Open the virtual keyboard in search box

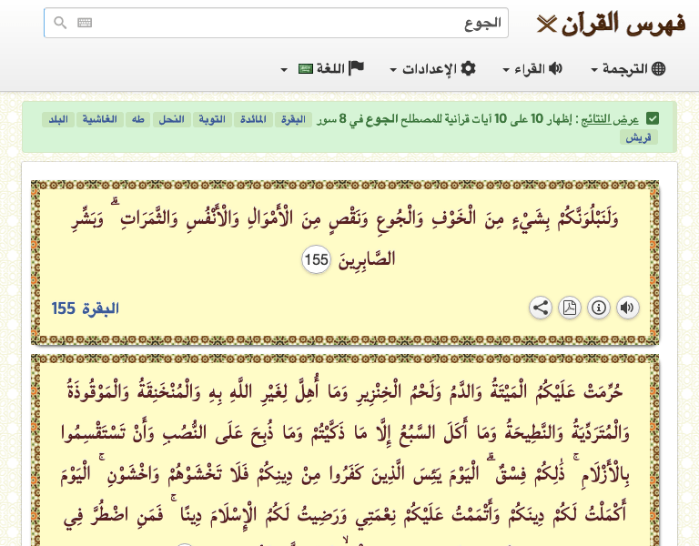pos(85,23)
